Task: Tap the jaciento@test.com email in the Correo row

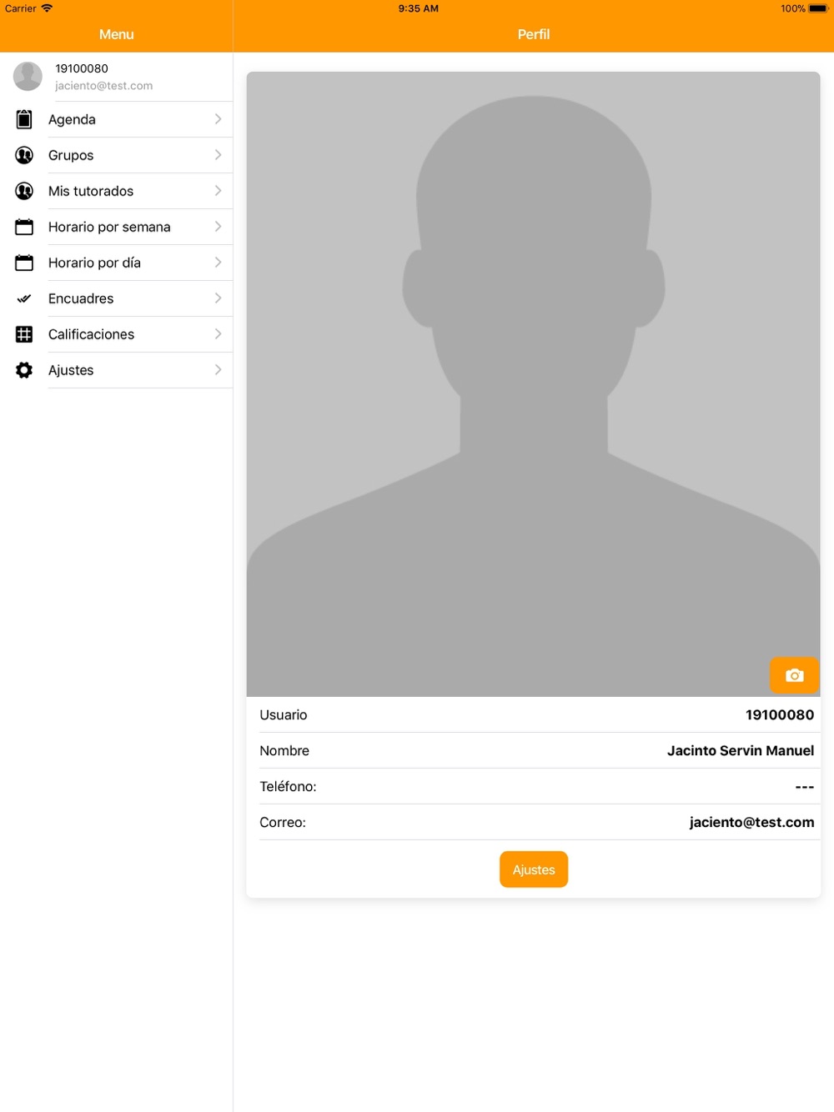Action: click(751, 822)
